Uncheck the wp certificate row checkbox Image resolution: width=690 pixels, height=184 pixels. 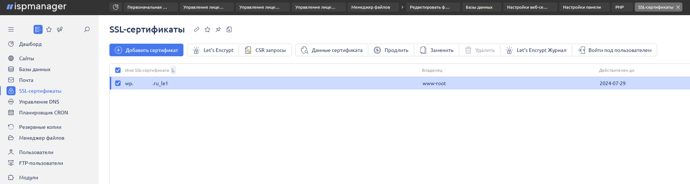118,83
